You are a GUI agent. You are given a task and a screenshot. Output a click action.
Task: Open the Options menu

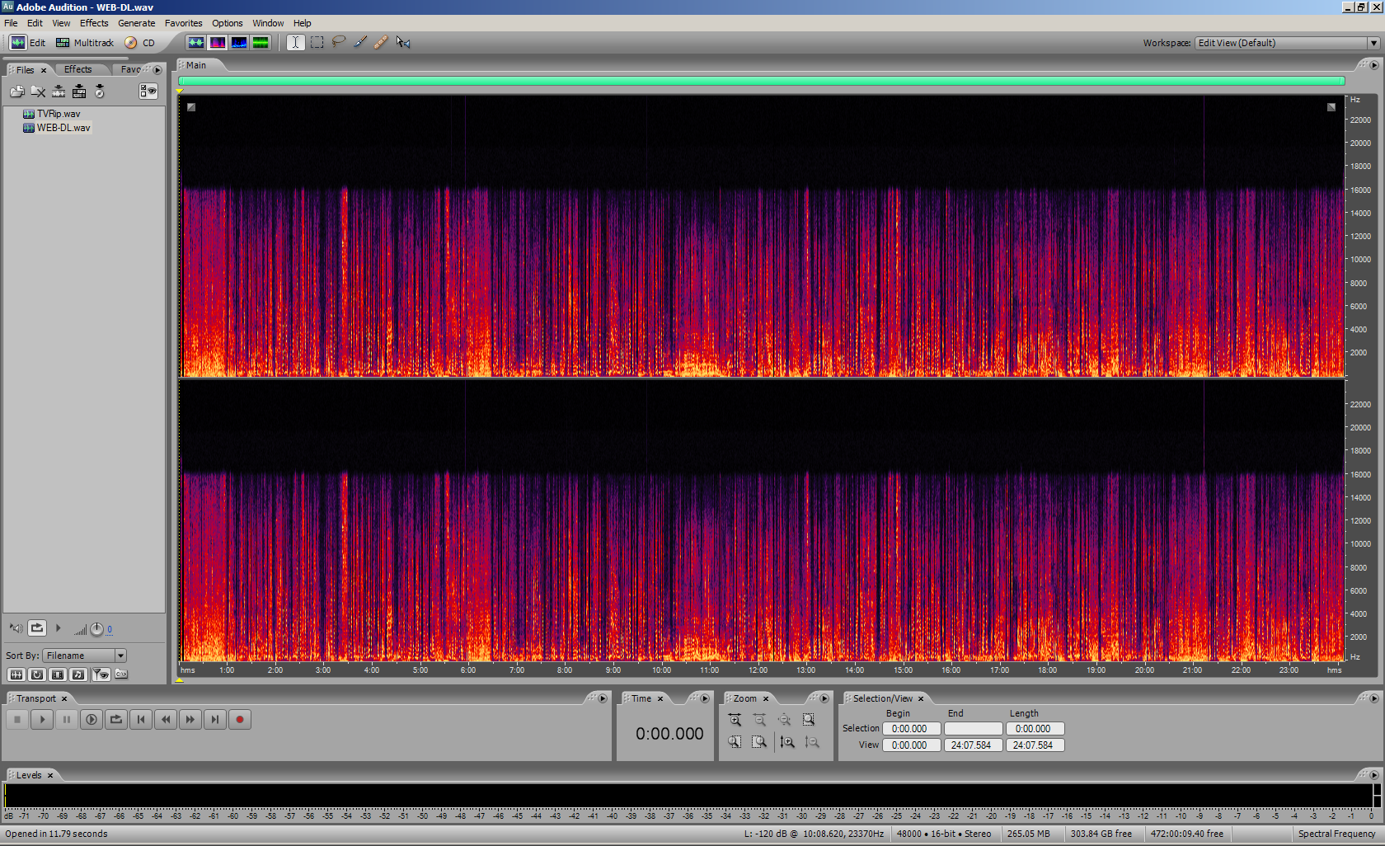click(227, 23)
